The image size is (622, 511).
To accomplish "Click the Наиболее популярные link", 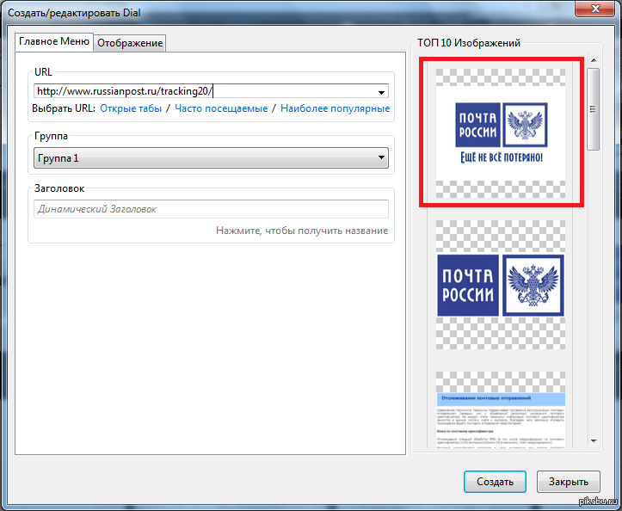I will point(335,108).
